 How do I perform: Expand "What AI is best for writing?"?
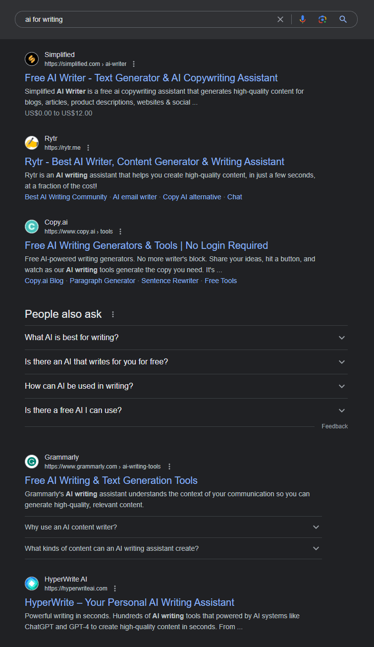[x=186, y=338]
